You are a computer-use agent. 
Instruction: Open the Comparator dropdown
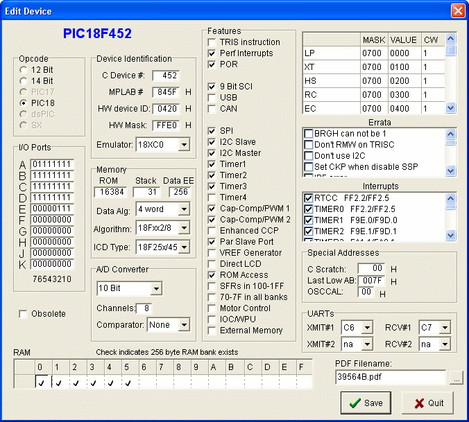183,324
